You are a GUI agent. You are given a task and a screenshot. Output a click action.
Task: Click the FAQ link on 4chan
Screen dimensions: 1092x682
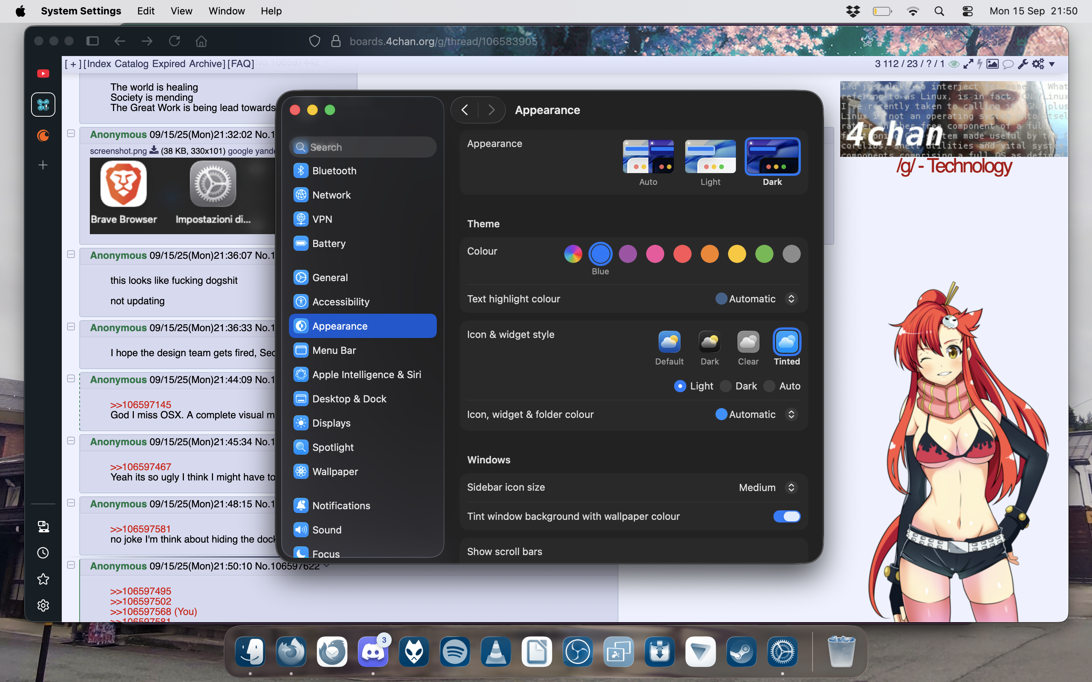[242, 64]
